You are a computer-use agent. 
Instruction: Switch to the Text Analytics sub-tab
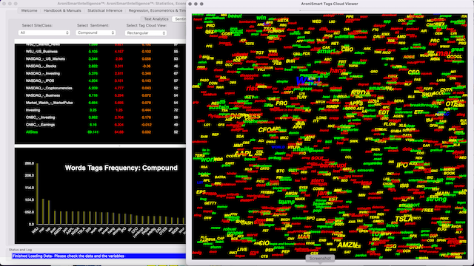(156, 19)
